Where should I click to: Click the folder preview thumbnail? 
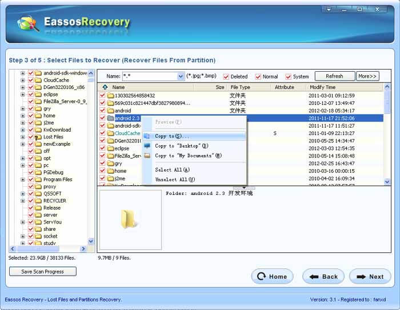tap(130, 219)
